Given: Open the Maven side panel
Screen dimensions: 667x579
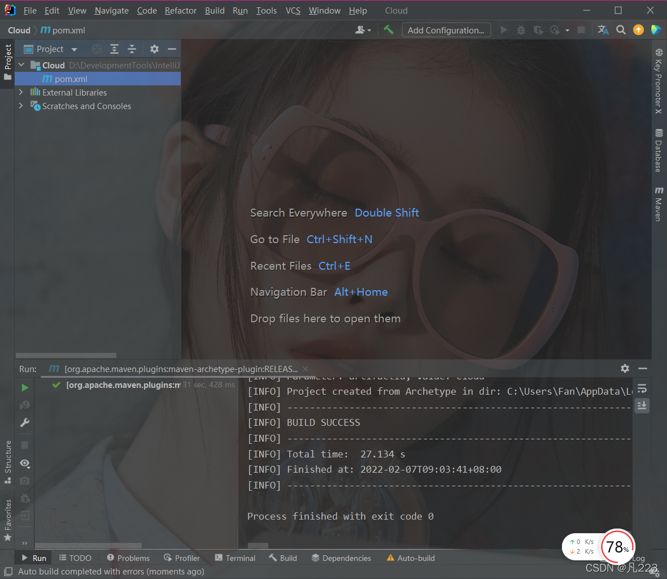Looking at the screenshot, I should pos(659,204).
